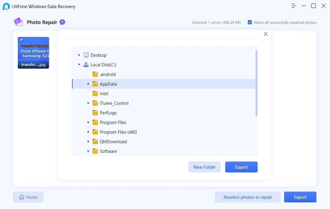Toggle Select all successfully repaired photos checkbox
330x209 pixels.
[250, 22]
